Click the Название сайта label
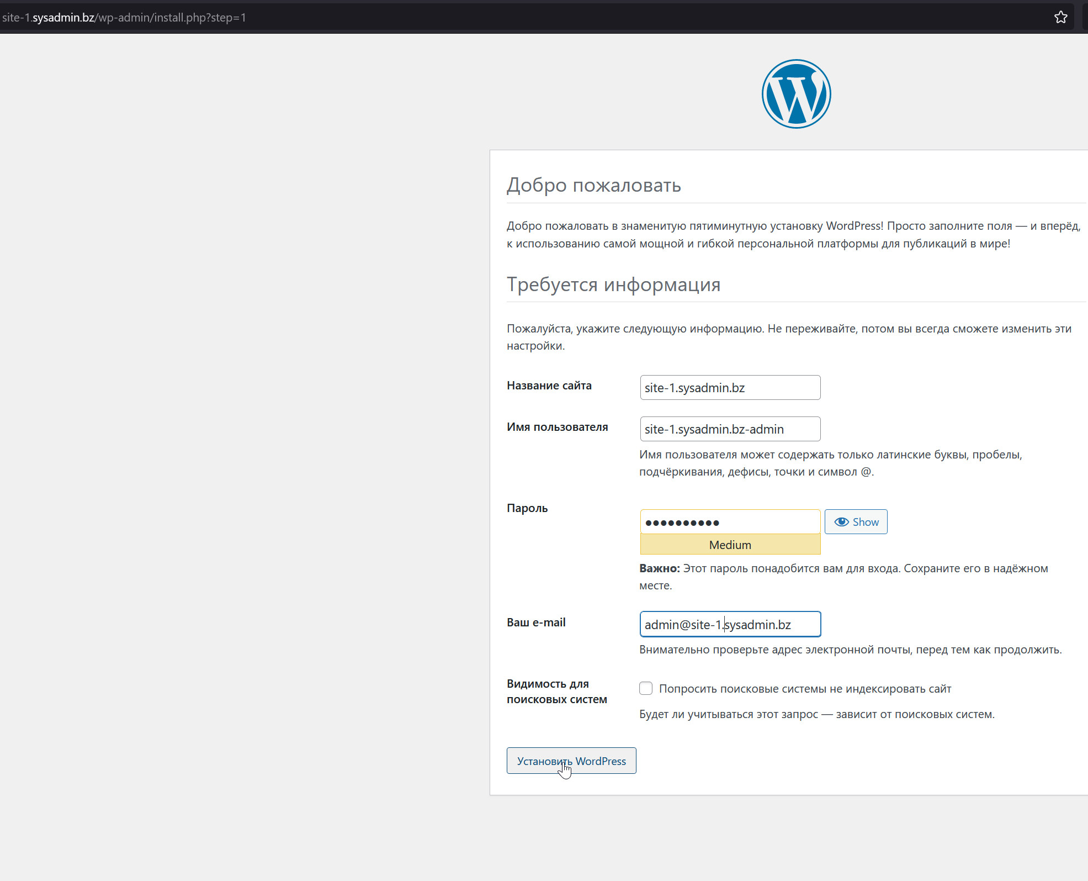 pyautogui.click(x=549, y=386)
